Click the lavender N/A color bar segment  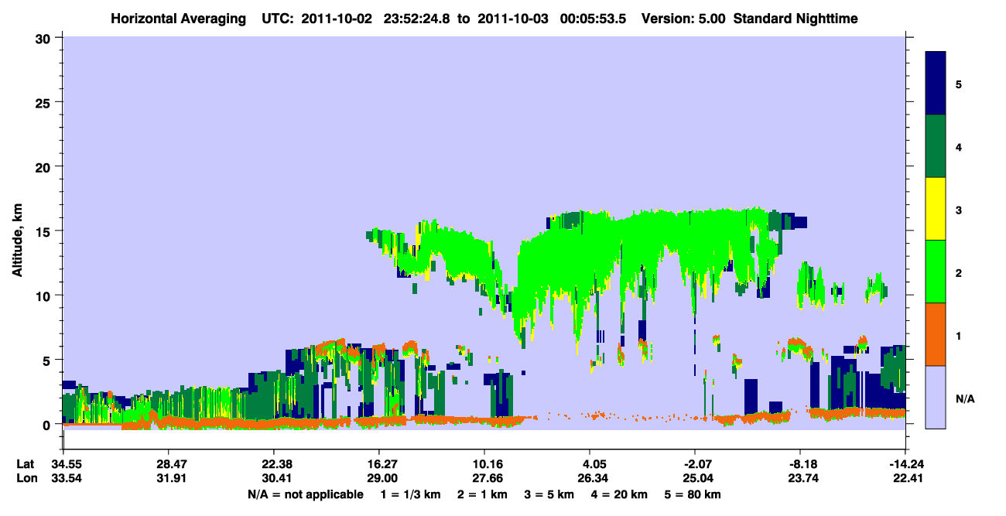click(936, 397)
